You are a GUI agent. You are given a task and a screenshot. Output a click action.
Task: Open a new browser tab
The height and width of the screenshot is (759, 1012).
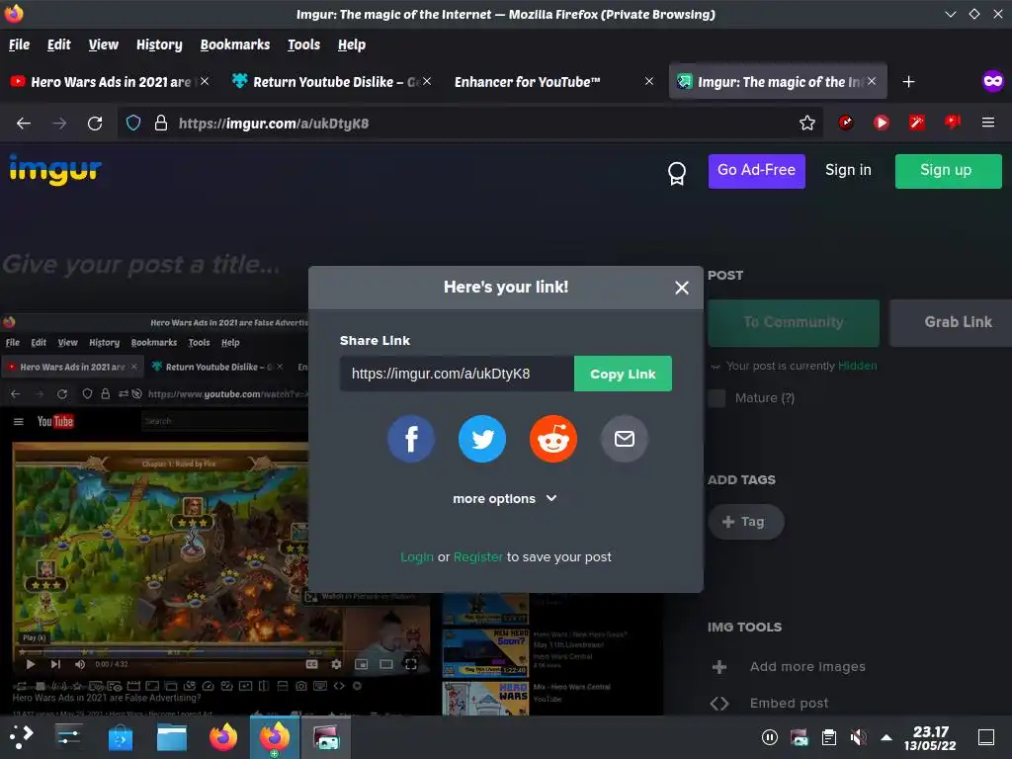pos(908,82)
